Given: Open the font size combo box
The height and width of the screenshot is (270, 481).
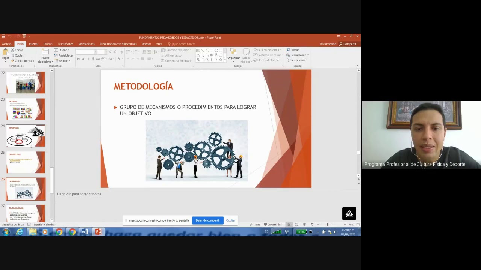Looking at the screenshot, I should [x=101, y=52].
